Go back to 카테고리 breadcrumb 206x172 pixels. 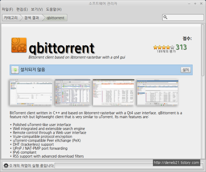(11, 18)
